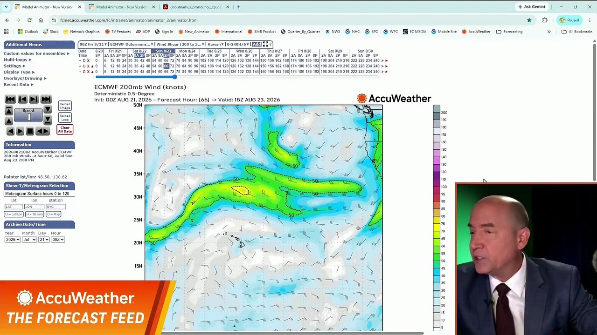Screen dimensions: 597x335
Task: Open the archive Year dropdown
Action: point(13,240)
